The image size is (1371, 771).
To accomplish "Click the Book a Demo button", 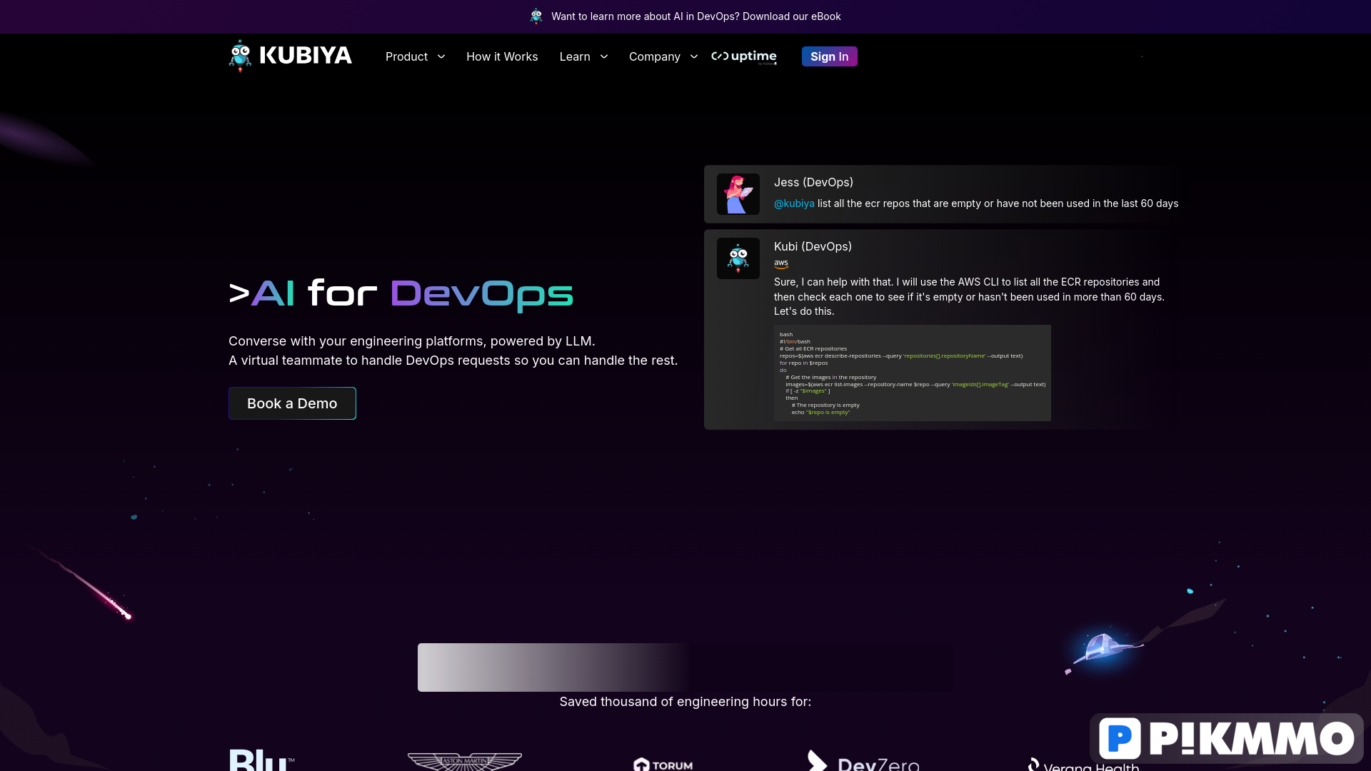I will coord(292,403).
